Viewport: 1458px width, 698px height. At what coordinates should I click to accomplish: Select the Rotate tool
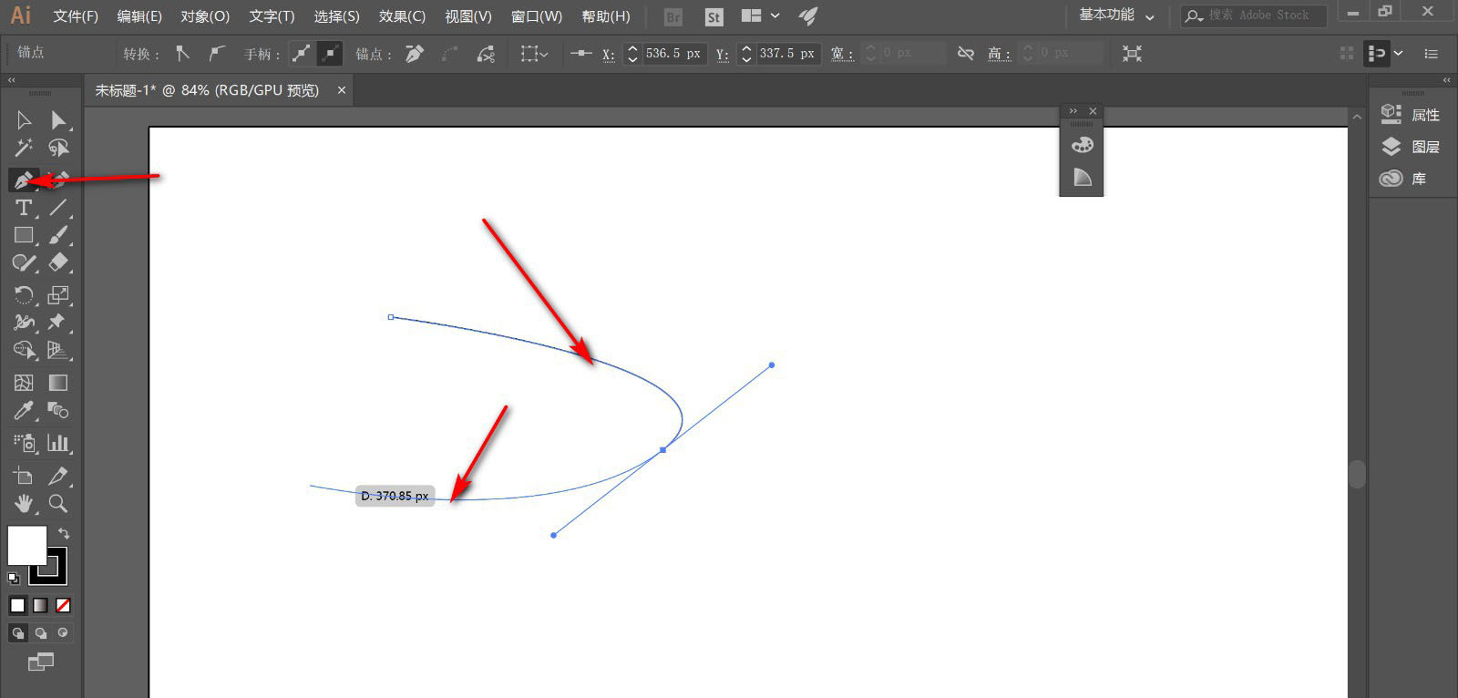(x=24, y=294)
